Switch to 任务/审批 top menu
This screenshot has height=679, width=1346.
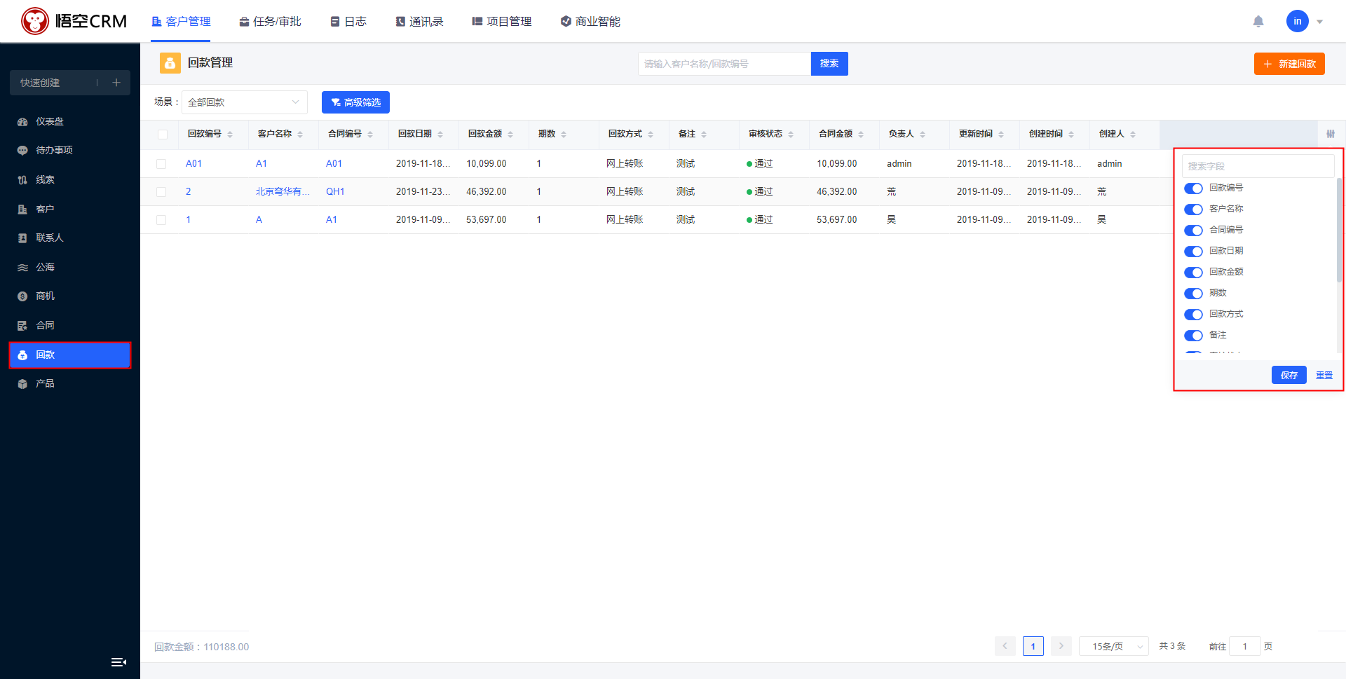click(x=271, y=22)
